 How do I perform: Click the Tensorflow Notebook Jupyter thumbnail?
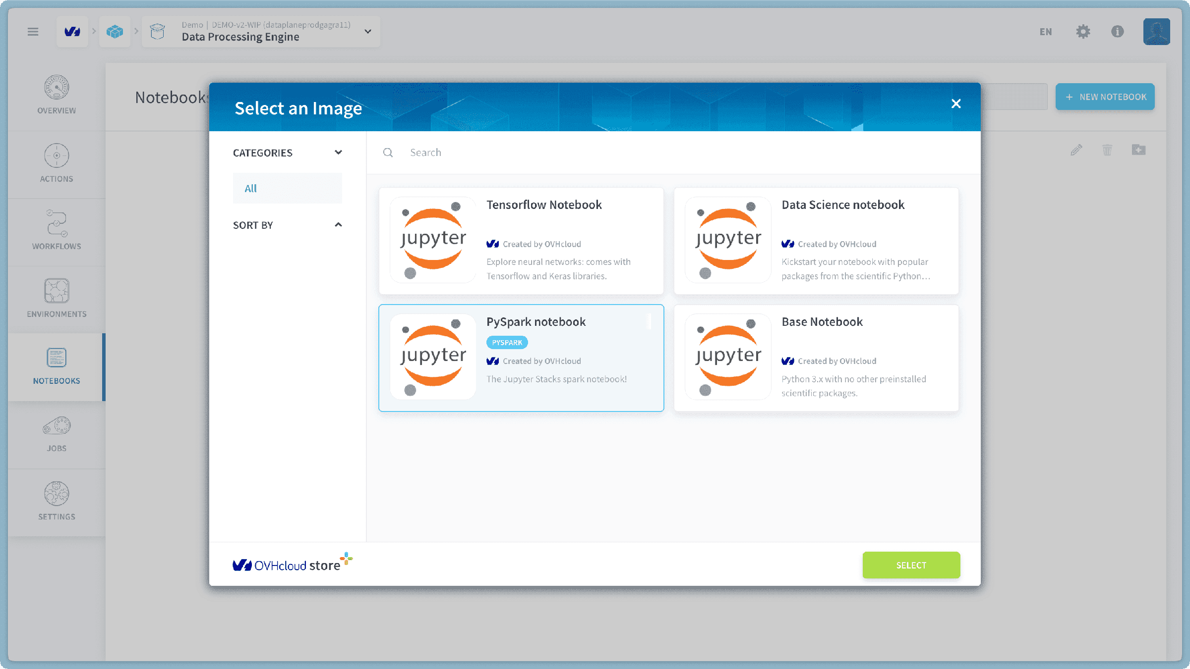433,240
